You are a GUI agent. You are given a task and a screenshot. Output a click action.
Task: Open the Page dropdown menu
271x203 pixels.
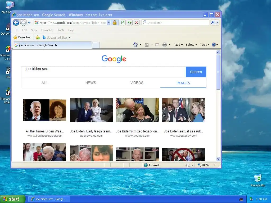(x=178, y=45)
